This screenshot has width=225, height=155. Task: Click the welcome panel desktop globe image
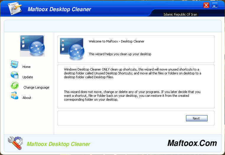[72, 49]
